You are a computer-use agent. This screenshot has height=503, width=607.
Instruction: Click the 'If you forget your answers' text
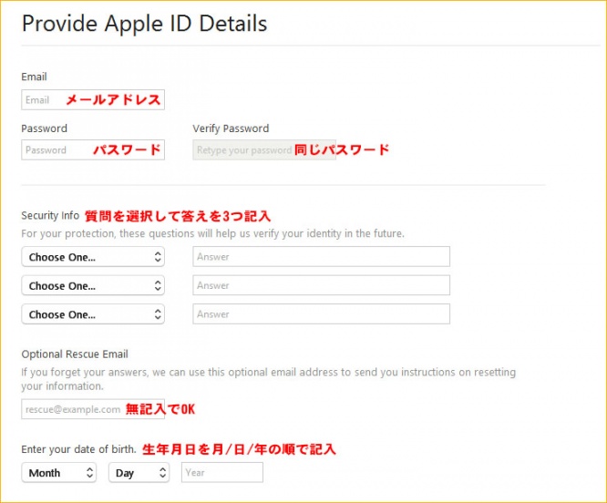(x=269, y=379)
